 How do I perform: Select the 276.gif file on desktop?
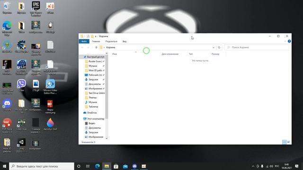36,85
